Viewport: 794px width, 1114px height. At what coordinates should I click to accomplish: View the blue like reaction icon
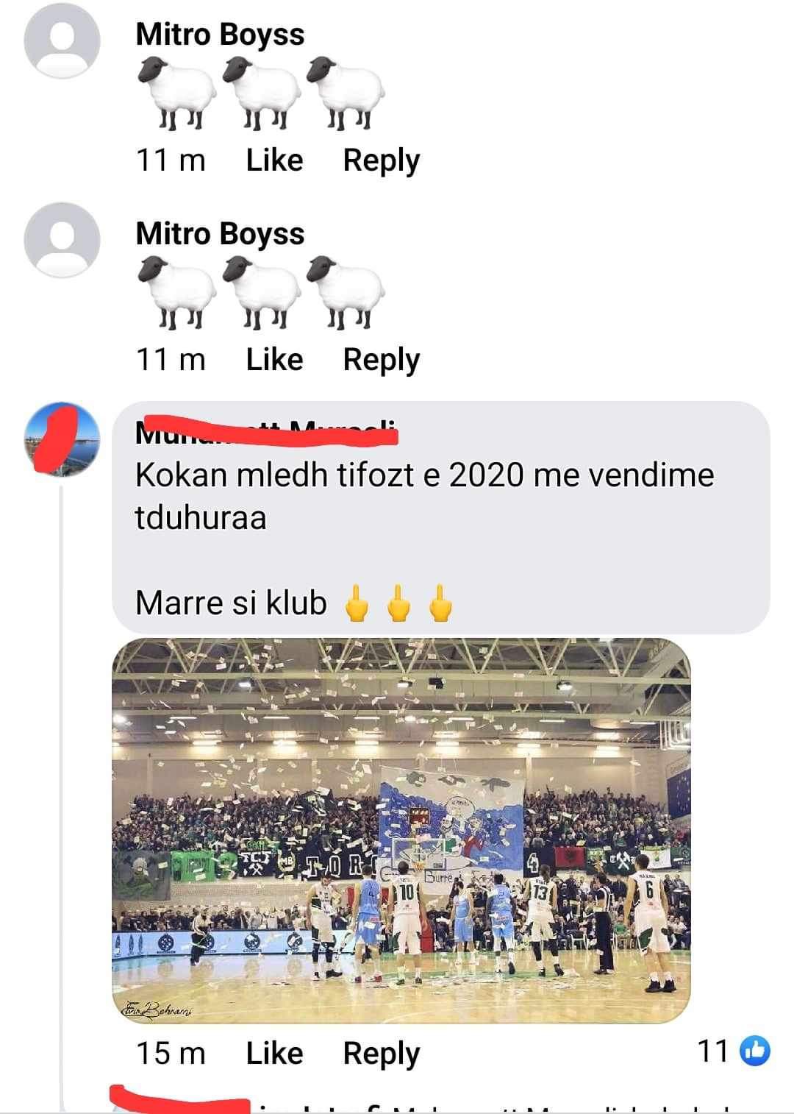click(x=754, y=1051)
